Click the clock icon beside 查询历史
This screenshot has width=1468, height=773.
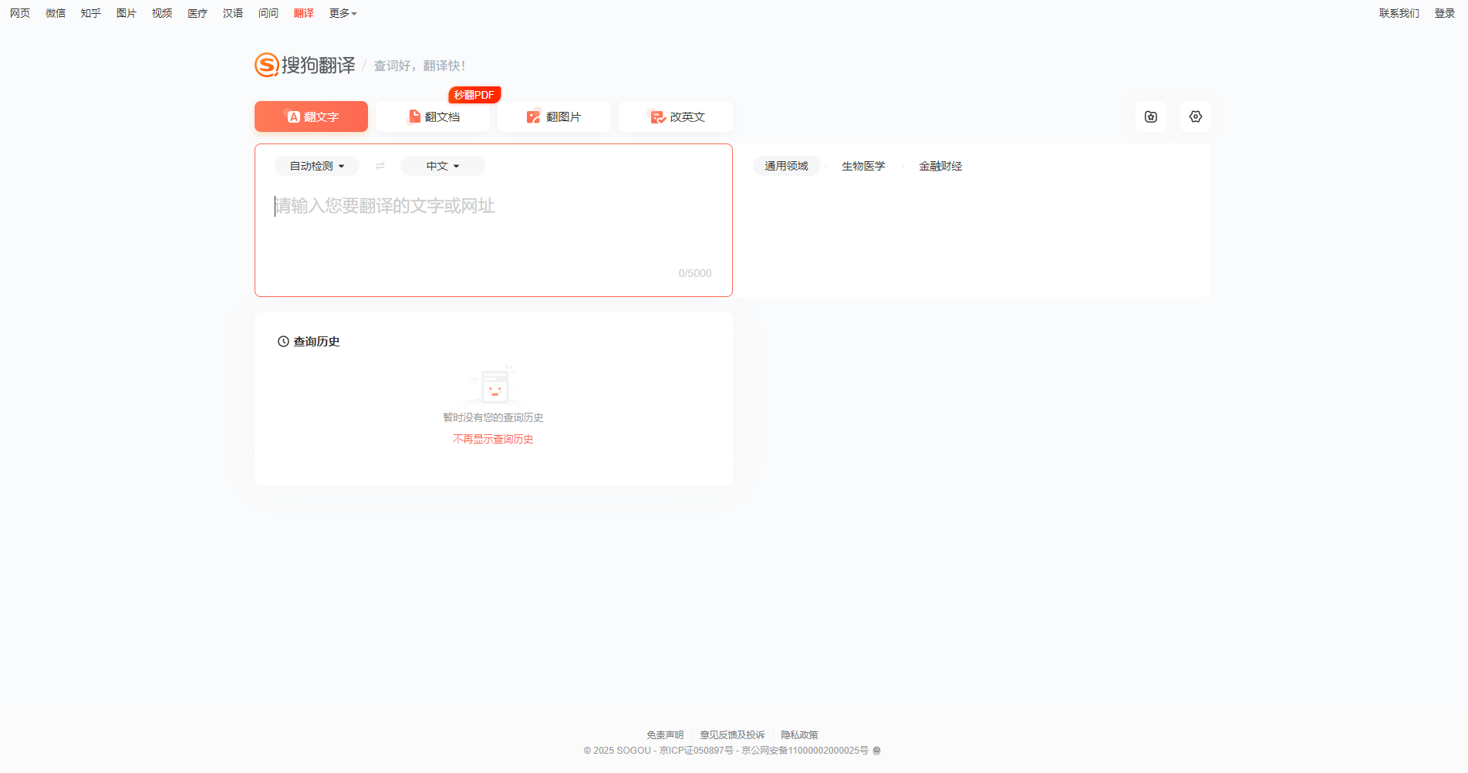coord(282,342)
